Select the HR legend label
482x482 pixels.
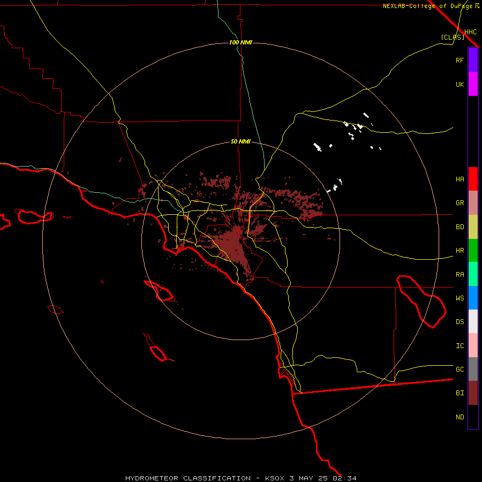coord(460,251)
